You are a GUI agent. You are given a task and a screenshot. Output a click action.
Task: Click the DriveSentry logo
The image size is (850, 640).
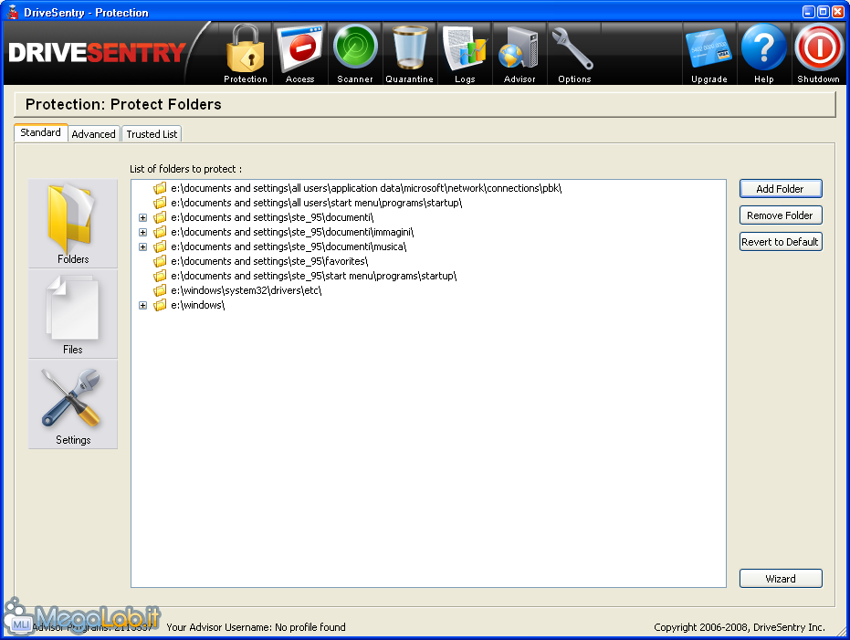point(98,53)
